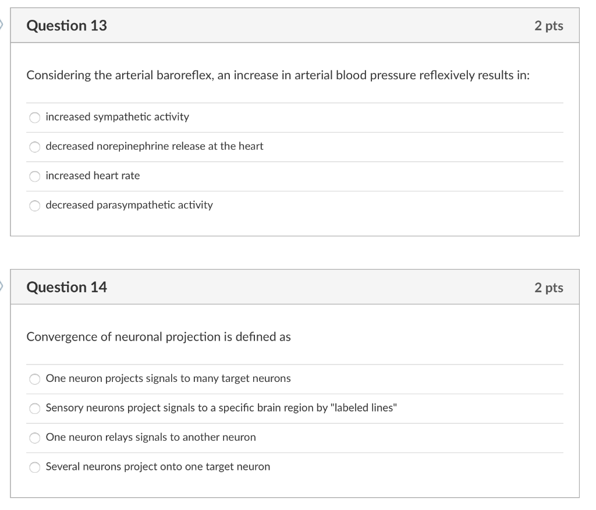Click the '2 pts' label on Question 13

[x=548, y=26]
